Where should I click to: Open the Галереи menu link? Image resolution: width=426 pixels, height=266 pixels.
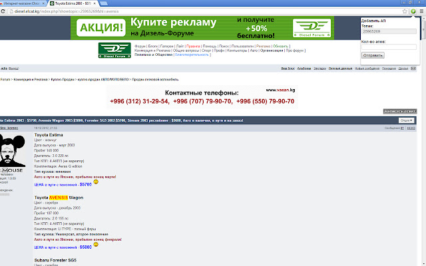pyautogui.click(x=166, y=47)
